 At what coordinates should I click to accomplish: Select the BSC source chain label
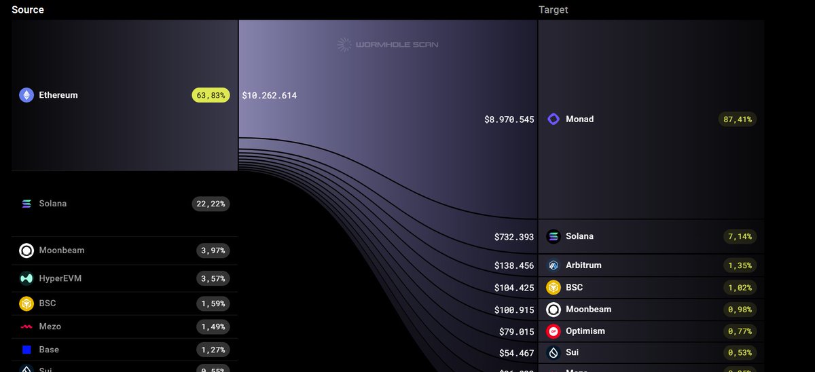[48, 303]
